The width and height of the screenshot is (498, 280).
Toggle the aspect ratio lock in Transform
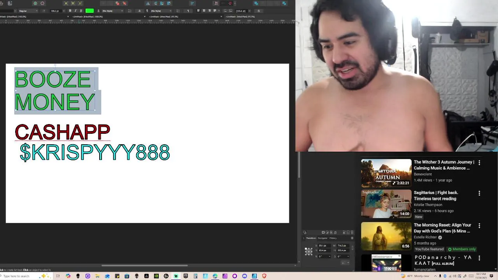[x=352, y=248]
